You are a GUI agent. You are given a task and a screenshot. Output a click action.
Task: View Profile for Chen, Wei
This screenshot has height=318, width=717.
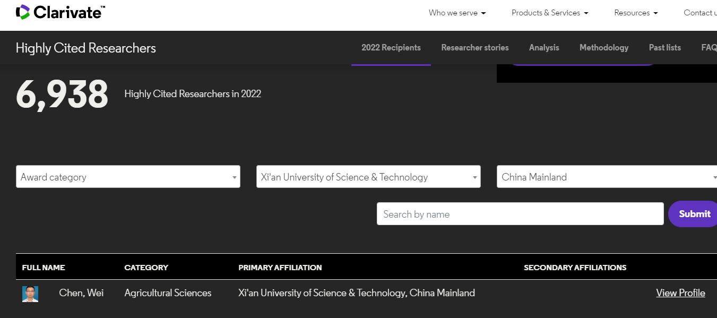[680, 293]
